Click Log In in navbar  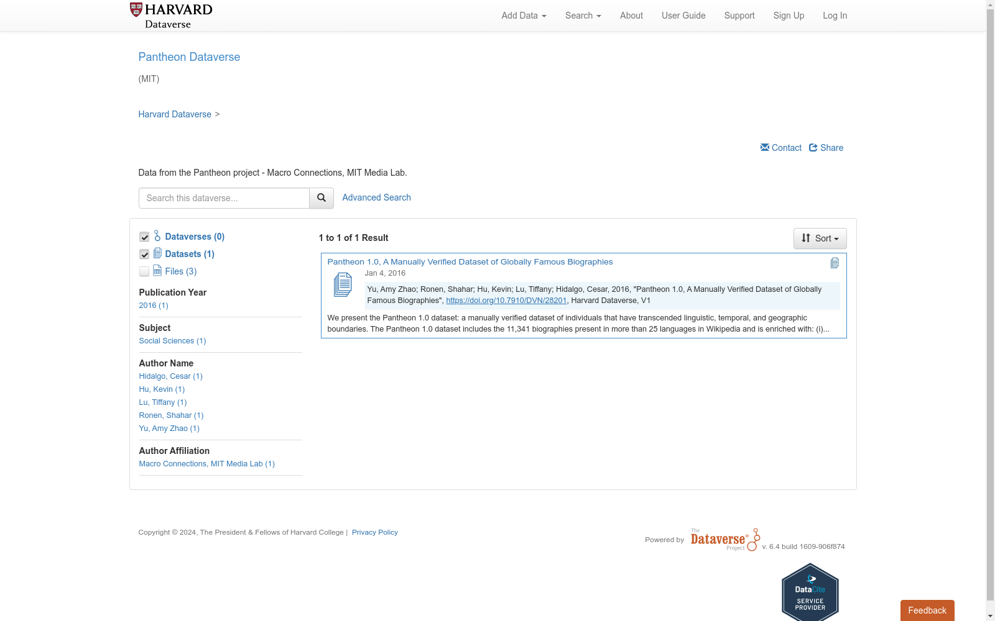[x=835, y=16]
